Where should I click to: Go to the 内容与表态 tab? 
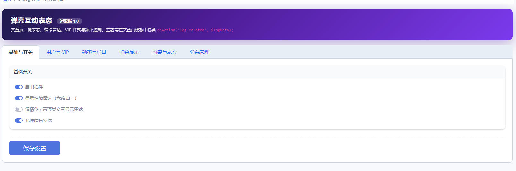click(165, 52)
